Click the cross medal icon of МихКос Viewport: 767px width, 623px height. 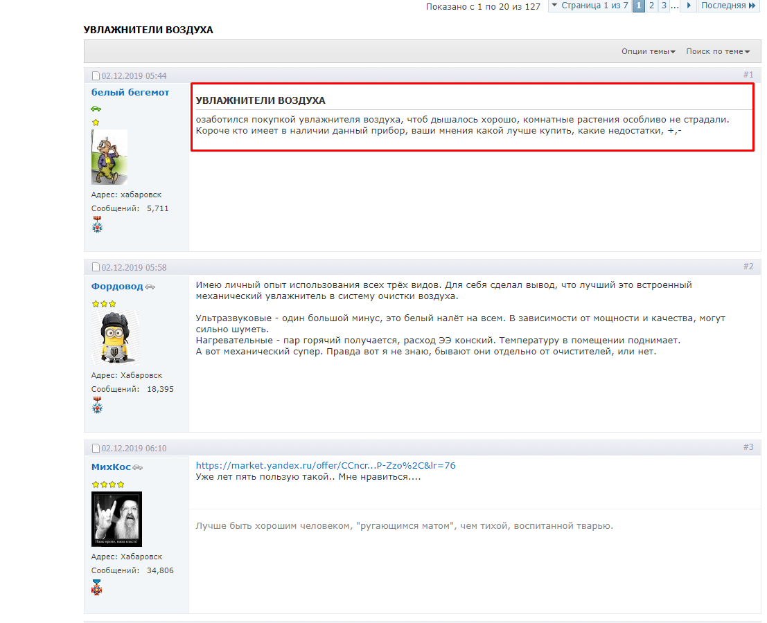pyautogui.click(x=97, y=587)
